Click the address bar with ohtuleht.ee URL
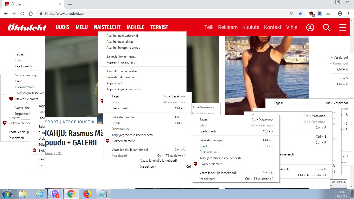The image size is (354, 199). [166, 13]
